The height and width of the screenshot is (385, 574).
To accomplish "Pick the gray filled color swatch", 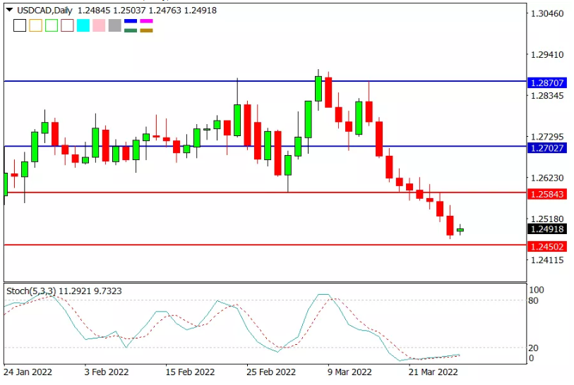I will coord(114,25).
